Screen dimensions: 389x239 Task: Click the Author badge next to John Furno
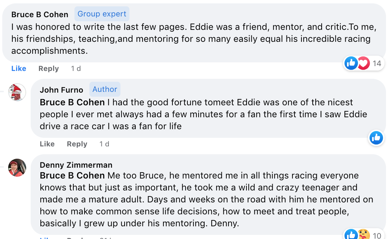click(x=105, y=89)
